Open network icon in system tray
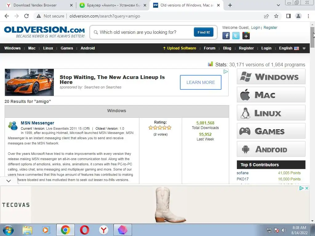Screen dimensions: 315x236 [x=269, y=230]
